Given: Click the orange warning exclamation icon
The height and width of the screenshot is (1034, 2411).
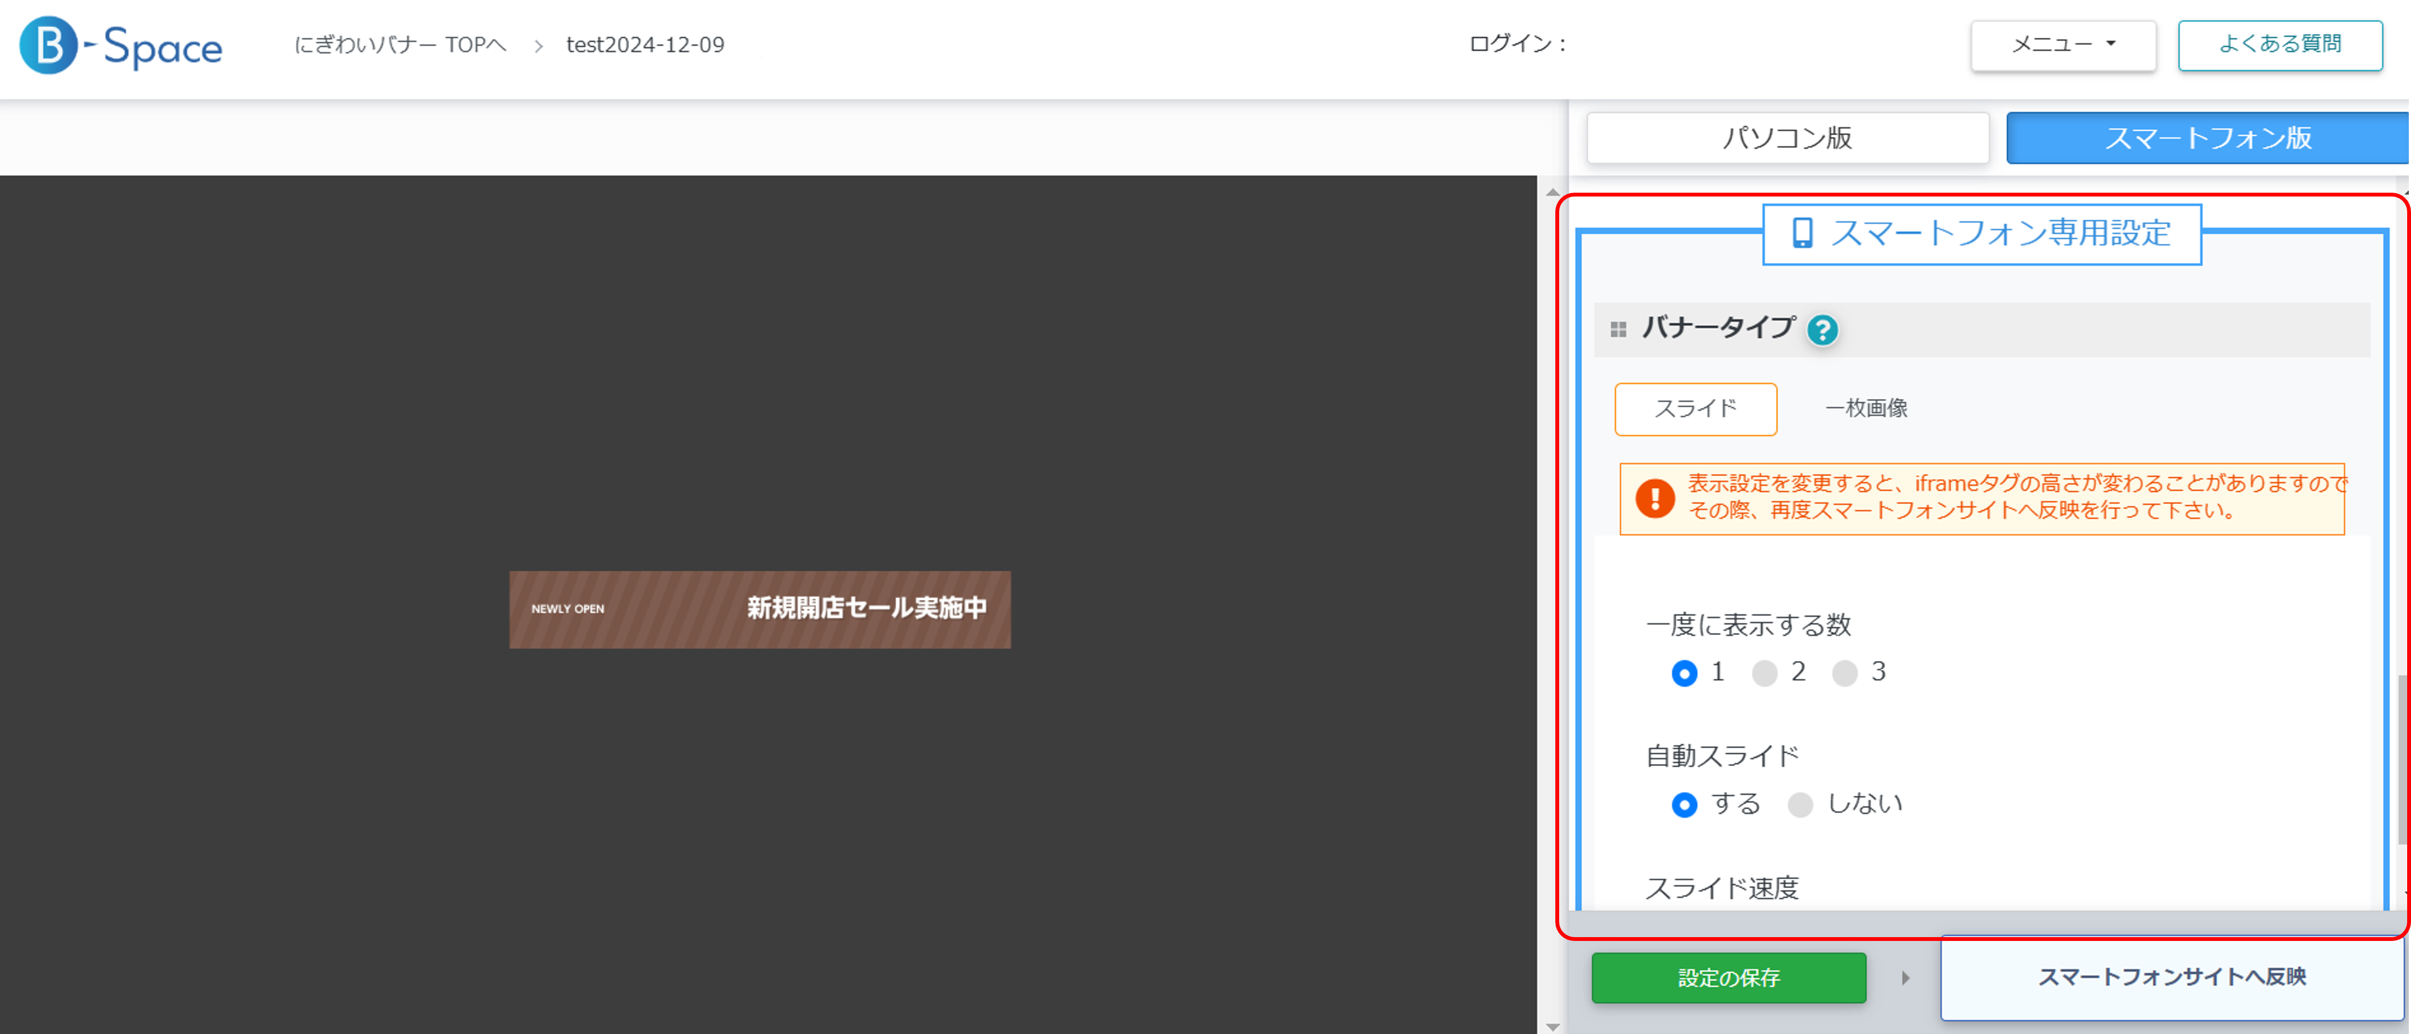Looking at the screenshot, I should (x=1654, y=498).
